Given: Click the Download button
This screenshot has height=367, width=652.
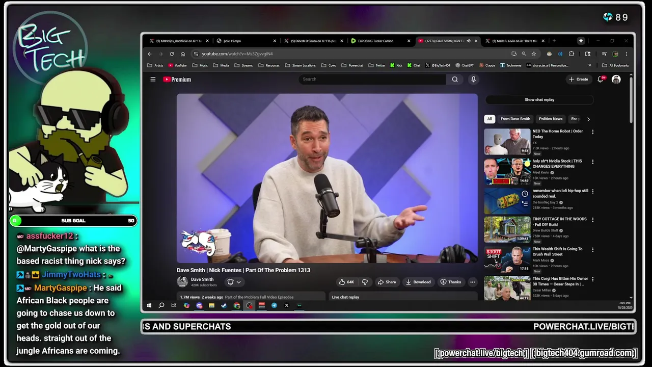Looking at the screenshot, I should coord(418,282).
